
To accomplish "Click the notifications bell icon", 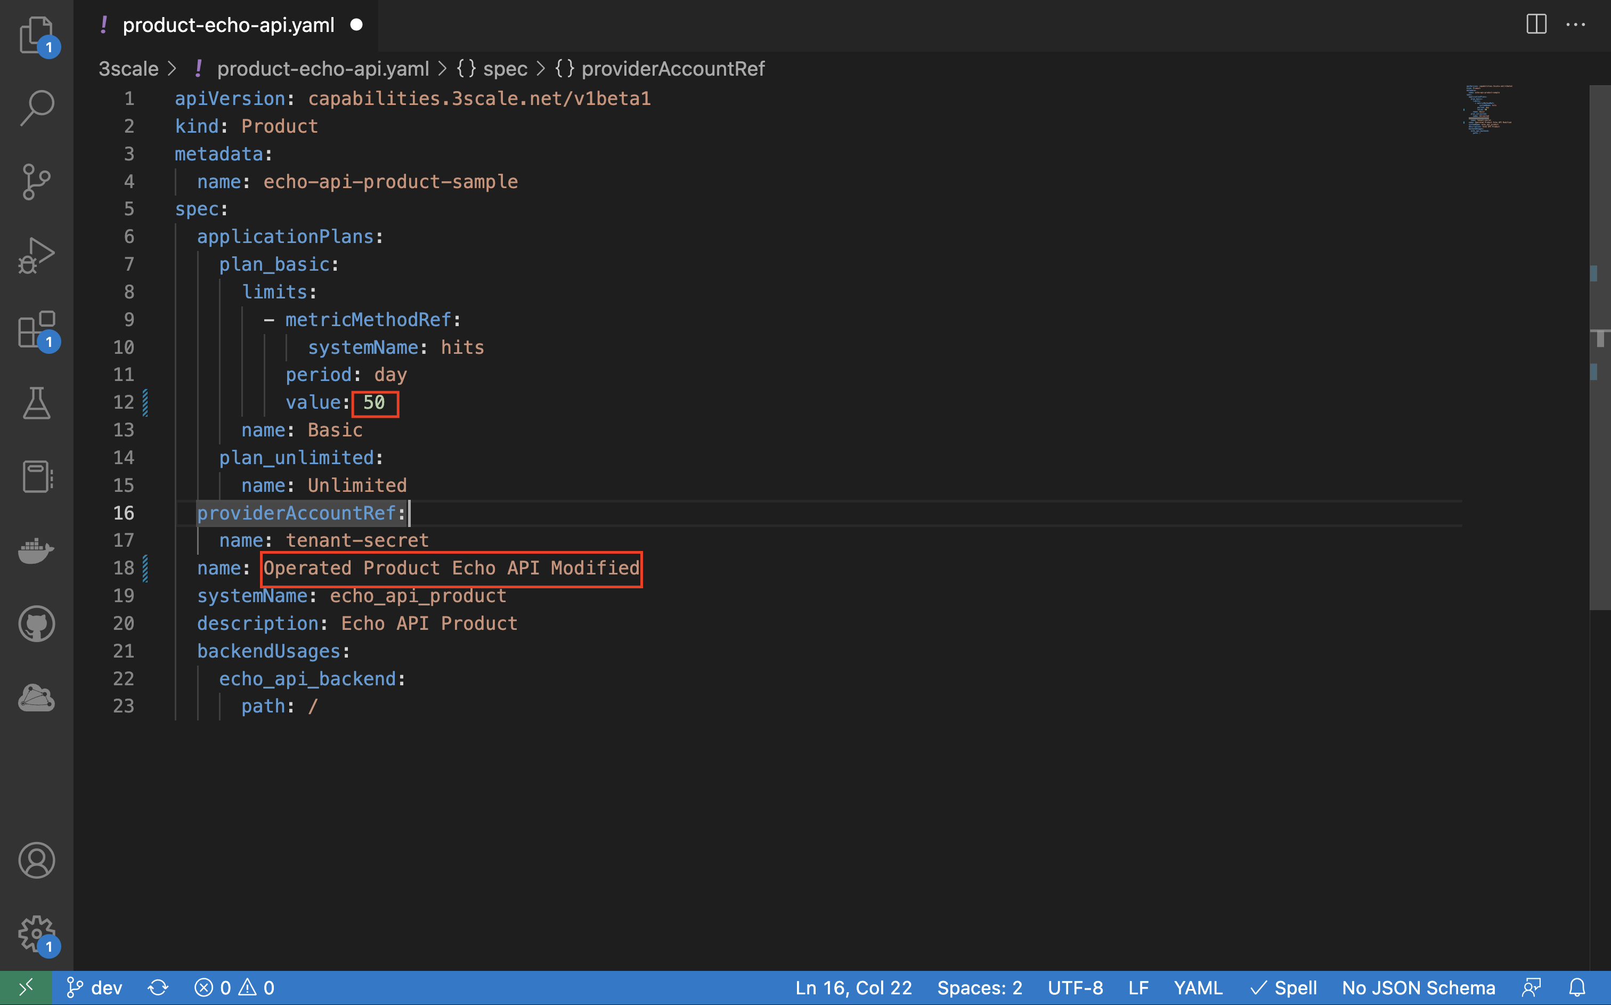I will [x=1577, y=988].
